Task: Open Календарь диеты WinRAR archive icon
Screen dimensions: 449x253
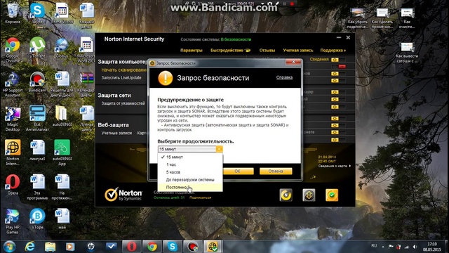Action: tap(86, 84)
